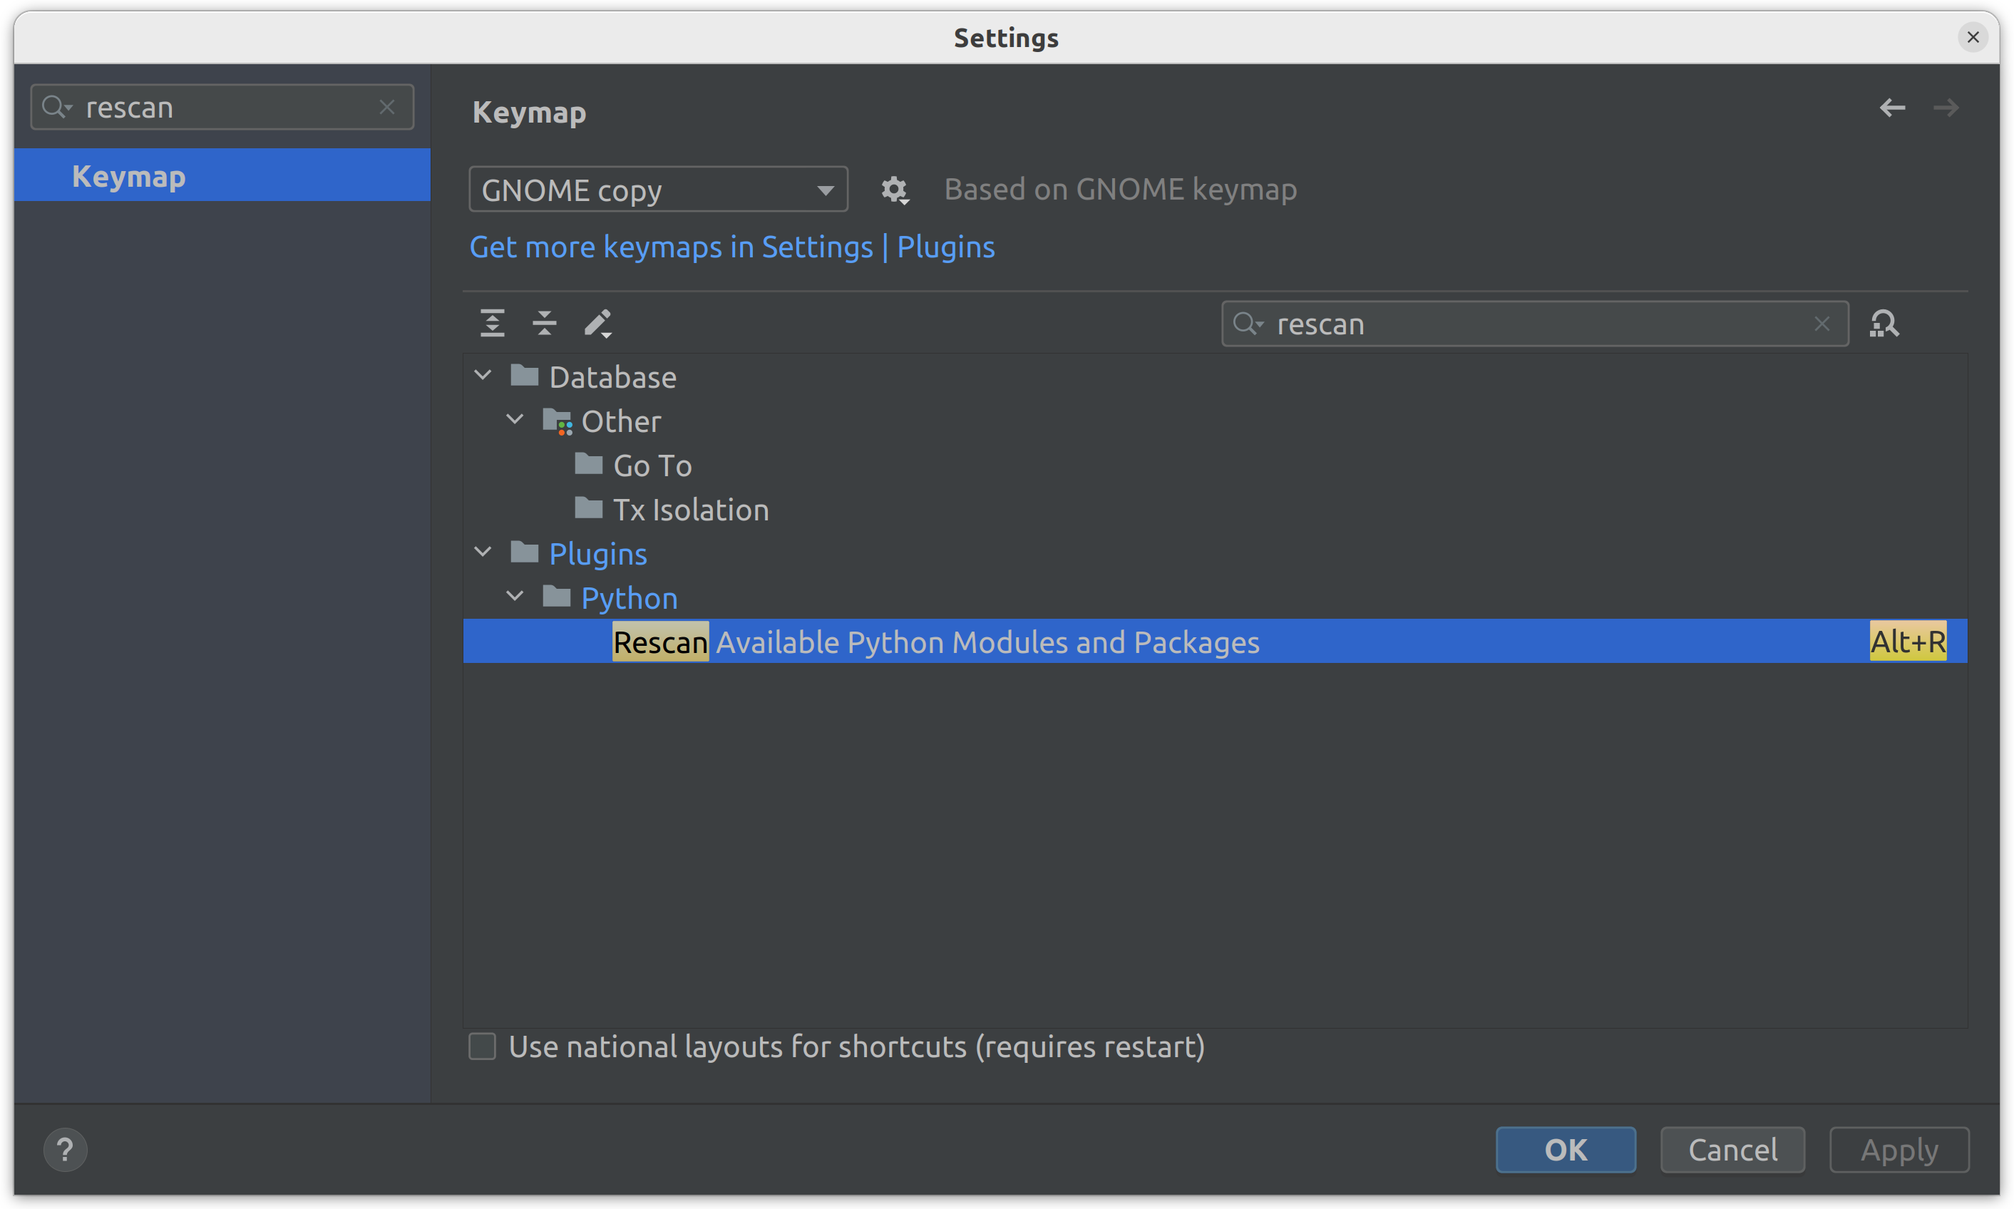Viewport: 2014px width, 1209px height.
Task: Navigate back with the left arrow
Action: pyautogui.click(x=1892, y=108)
